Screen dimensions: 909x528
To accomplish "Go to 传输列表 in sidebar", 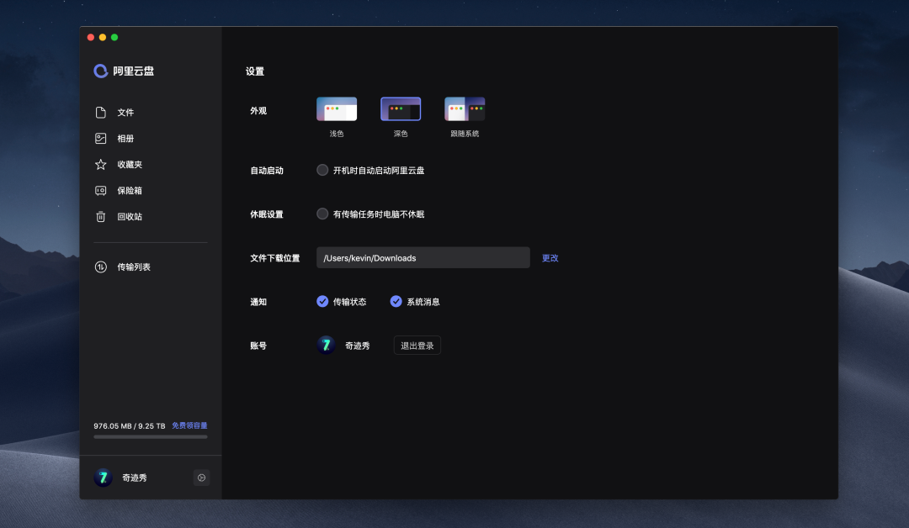I will coord(134,267).
